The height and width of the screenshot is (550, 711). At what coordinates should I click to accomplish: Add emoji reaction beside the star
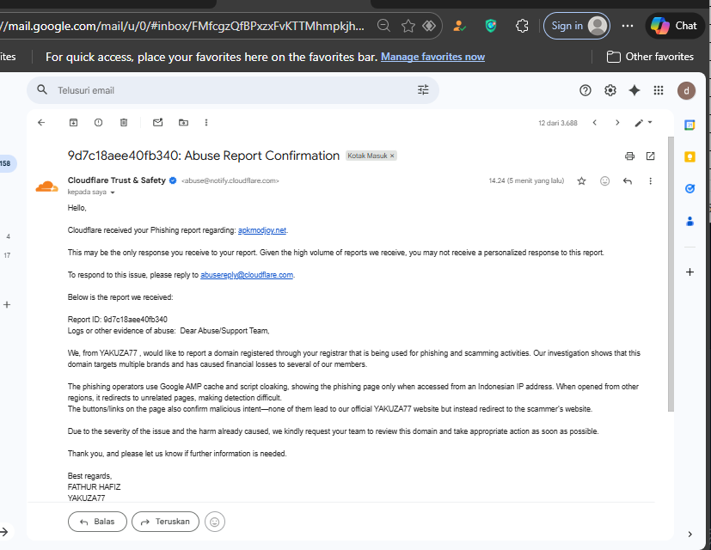point(604,181)
